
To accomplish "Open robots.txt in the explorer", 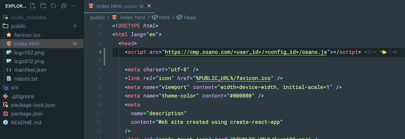I will (x=26, y=79).
